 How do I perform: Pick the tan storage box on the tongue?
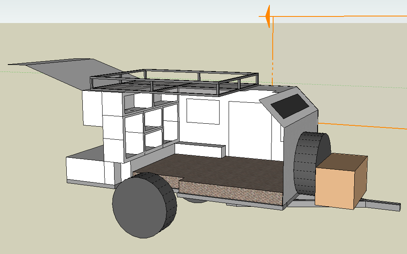(x=341, y=181)
